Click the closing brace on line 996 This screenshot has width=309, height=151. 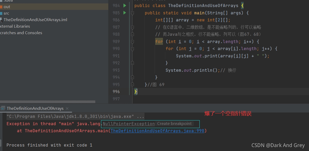pos(135,92)
